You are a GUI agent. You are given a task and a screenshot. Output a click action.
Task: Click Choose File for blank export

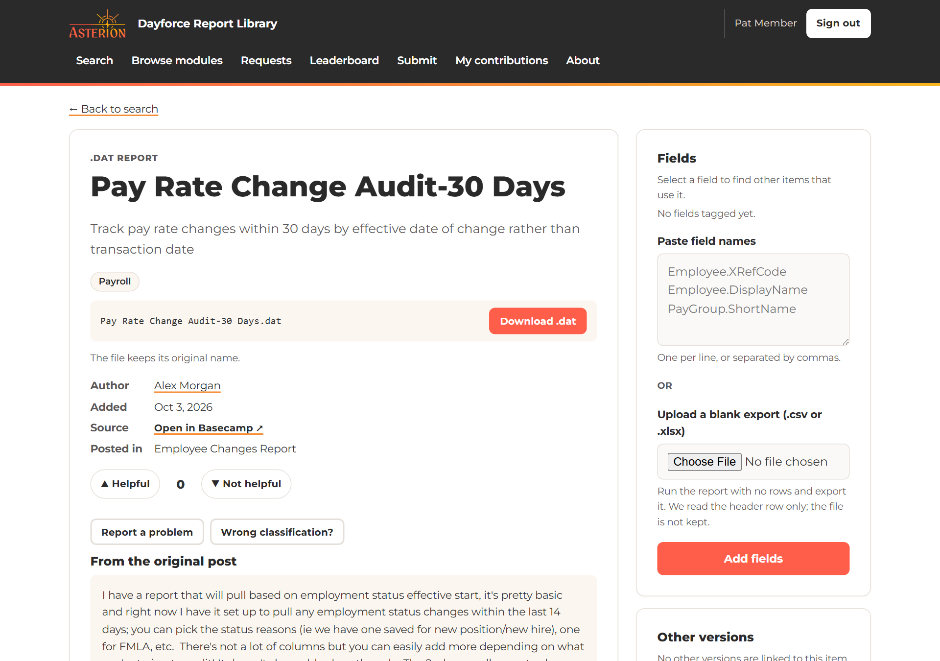coord(704,462)
